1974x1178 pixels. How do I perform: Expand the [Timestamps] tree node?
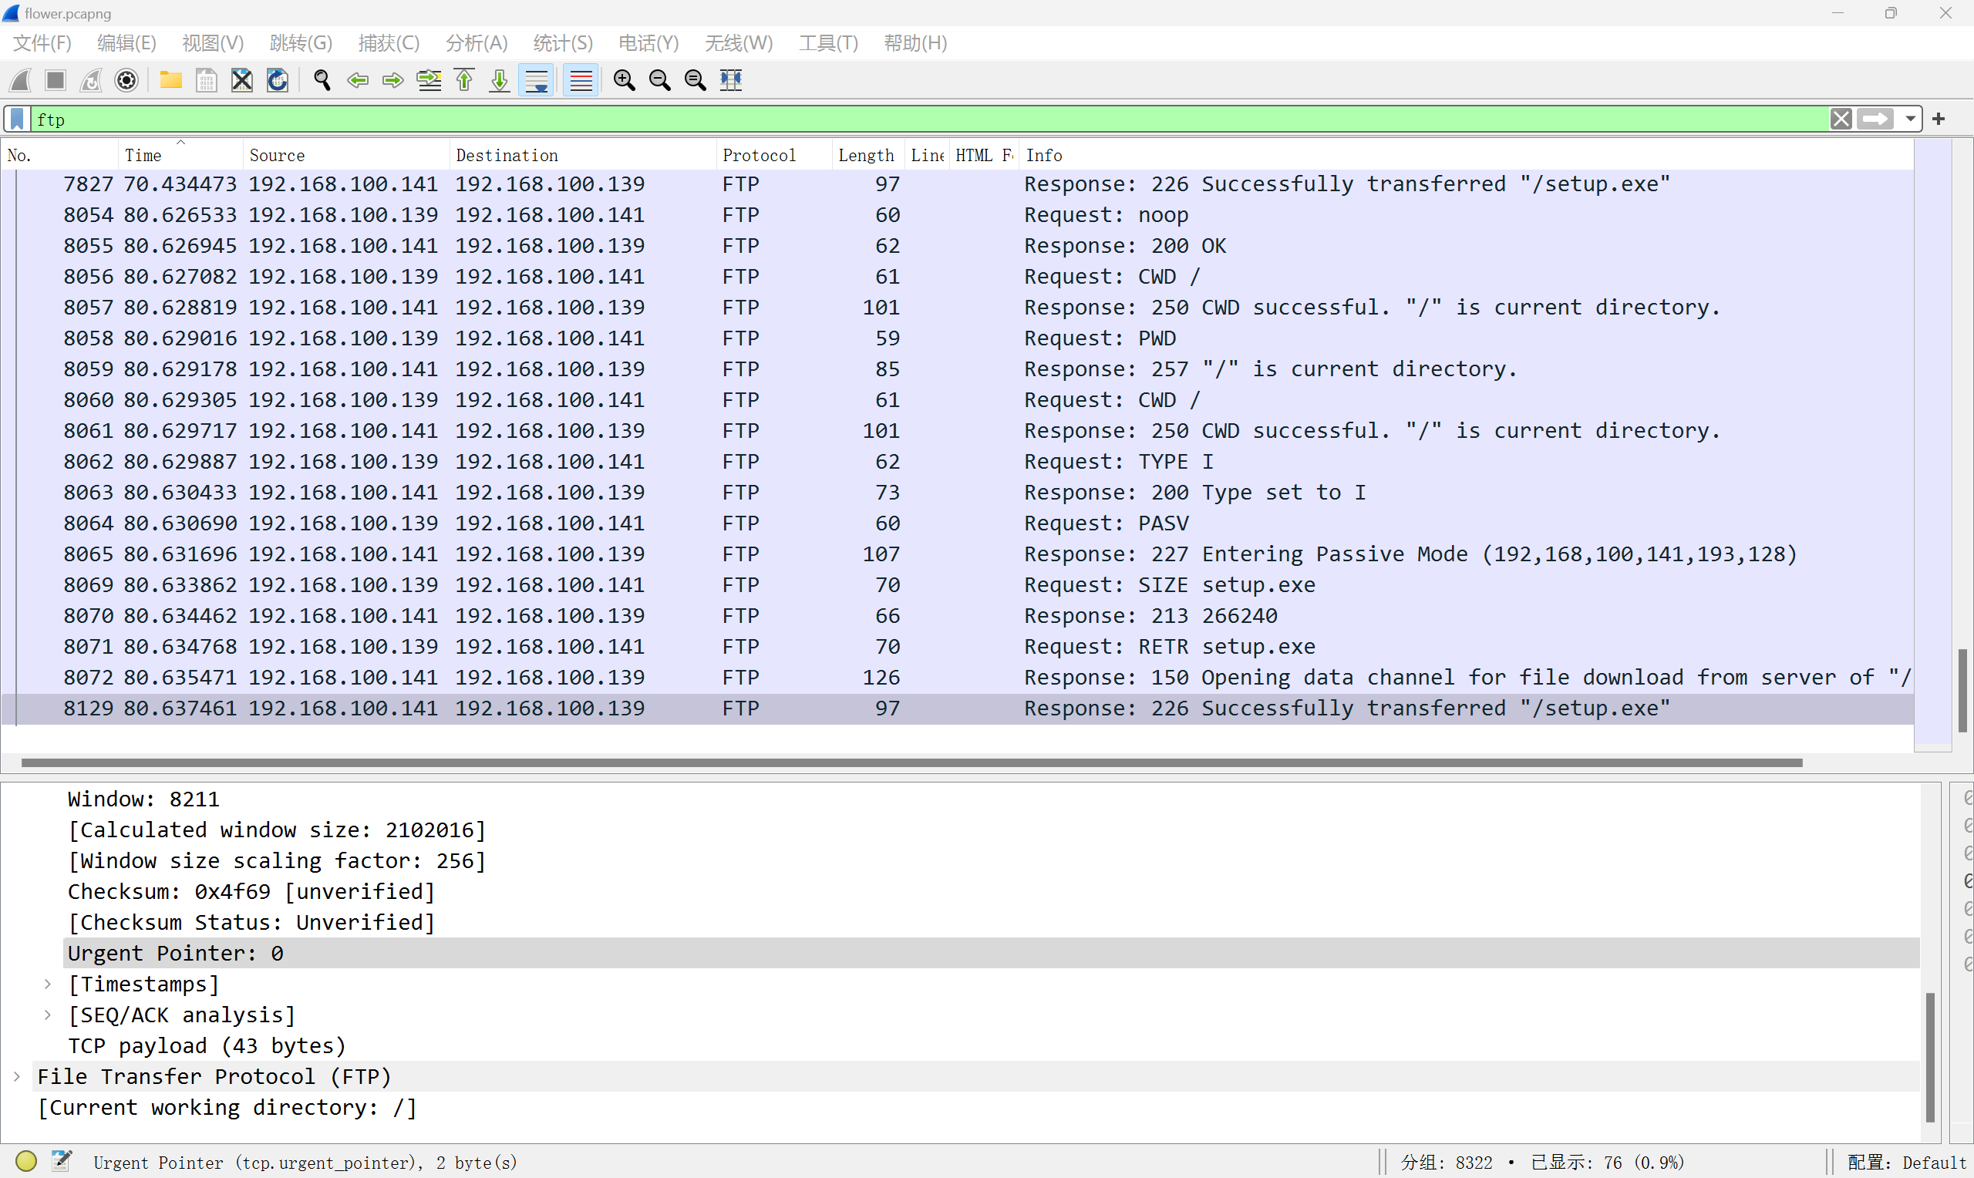[48, 984]
